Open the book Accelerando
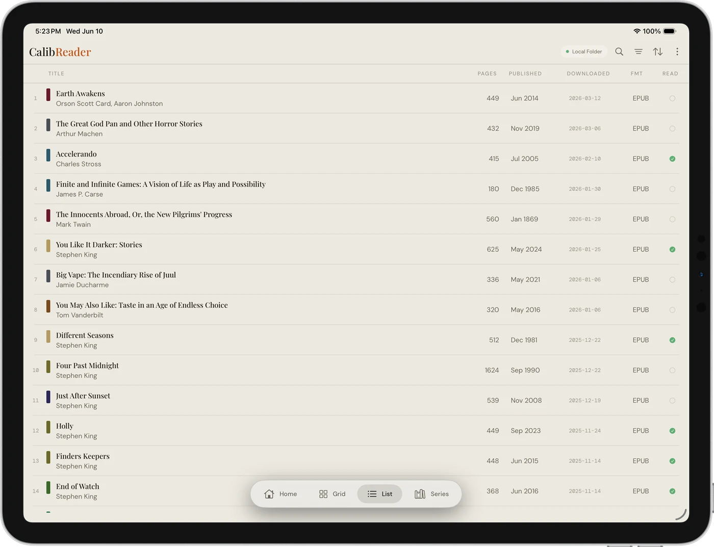Screen dimensions: 714x547 pyautogui.click(x=76, y=154)
